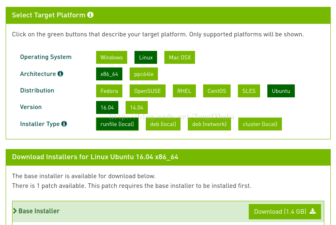Select the SLES distribution
336x225 pixels.
point(249,91)
